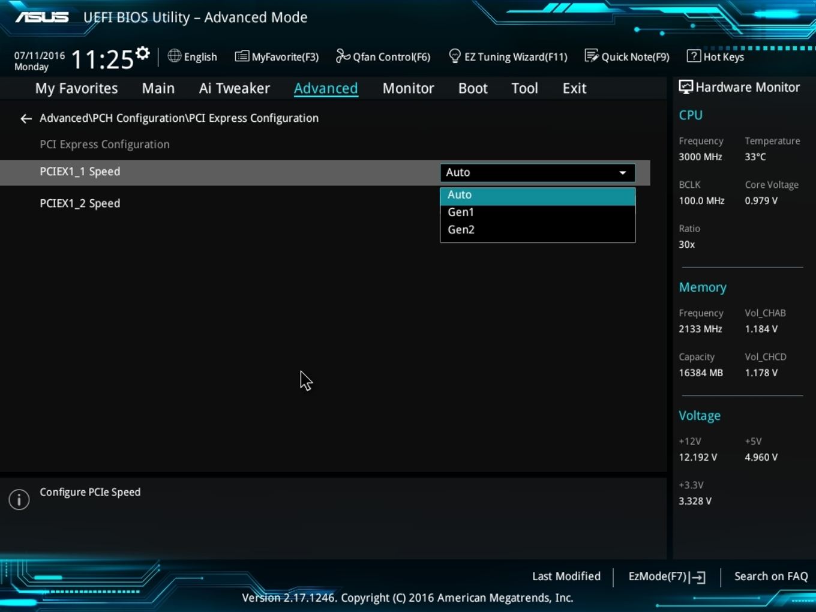Click the CPU temperature value 33°C

point(755,157)
